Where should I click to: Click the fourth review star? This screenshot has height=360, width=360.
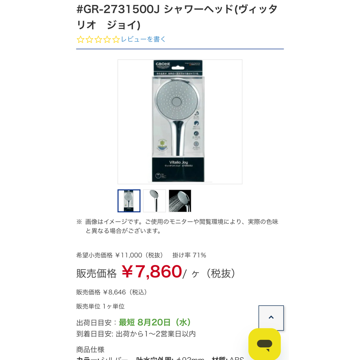[107, 39]
